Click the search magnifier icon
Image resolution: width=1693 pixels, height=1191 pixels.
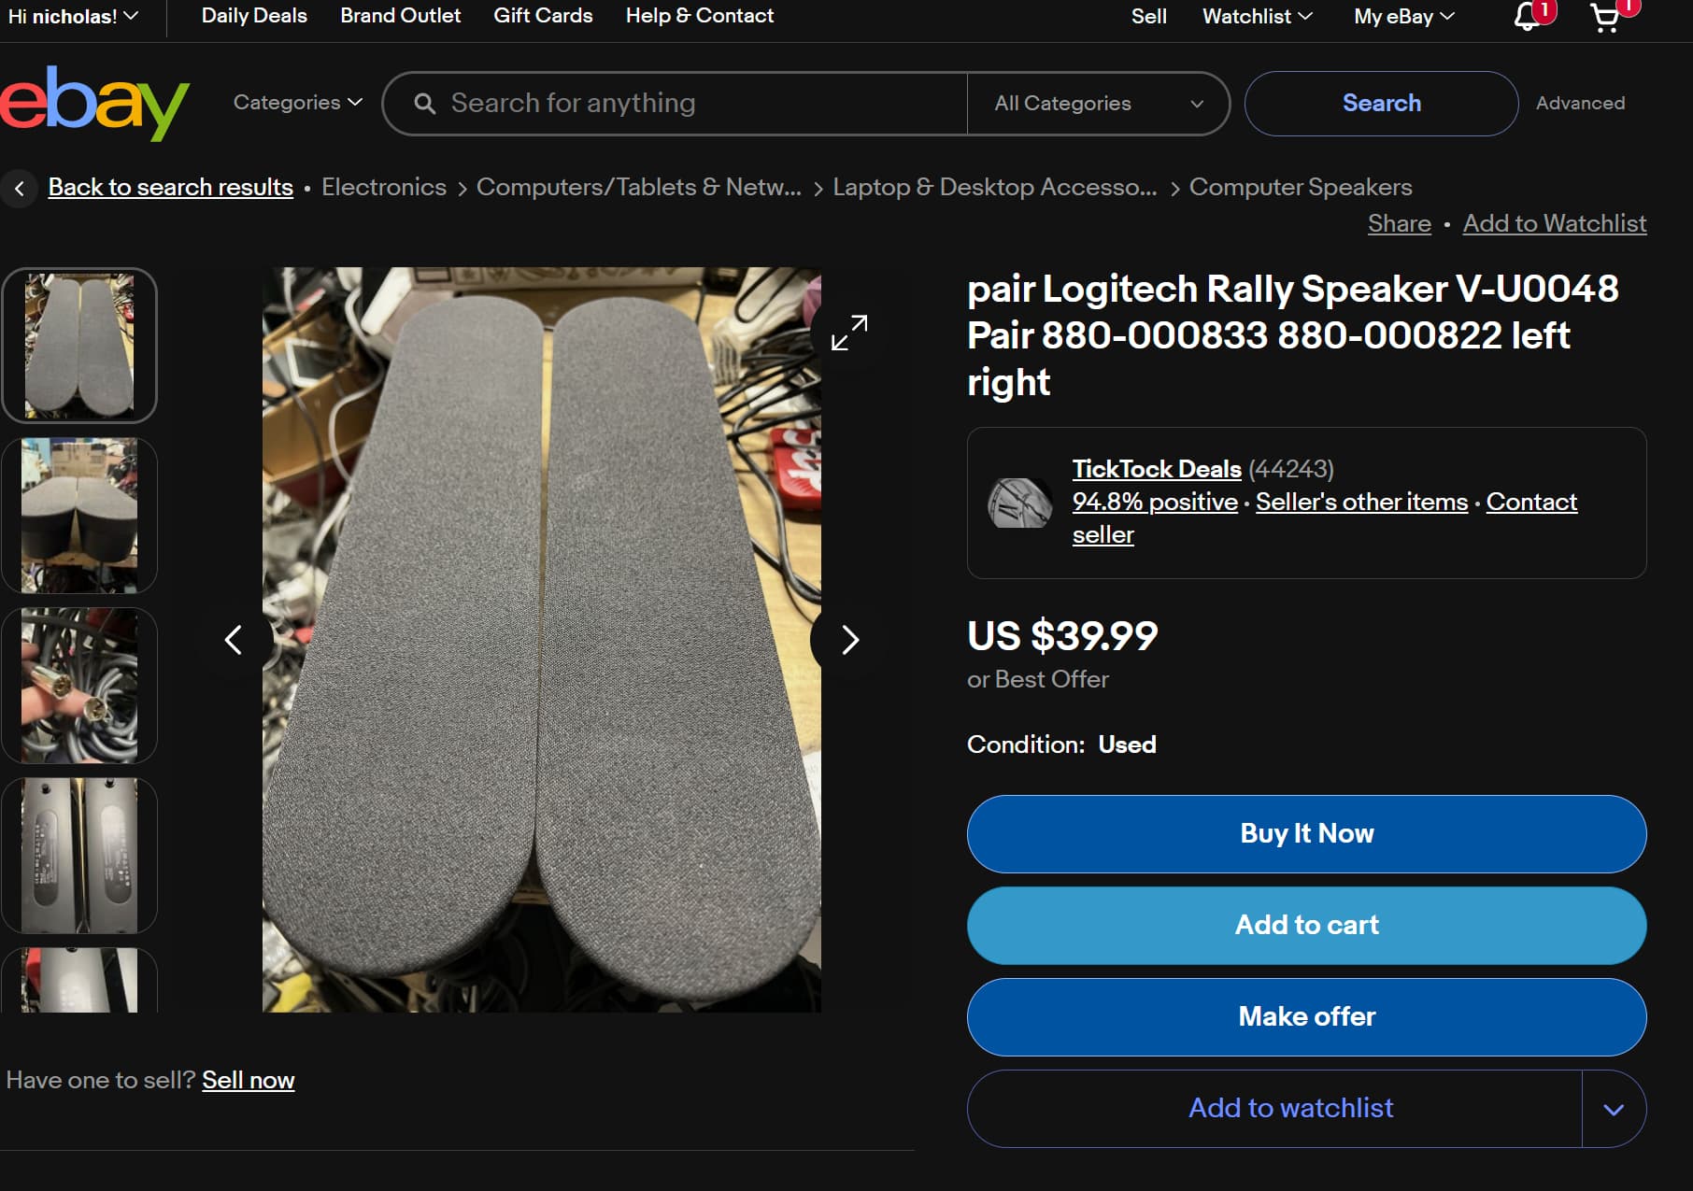coord(426,103)
